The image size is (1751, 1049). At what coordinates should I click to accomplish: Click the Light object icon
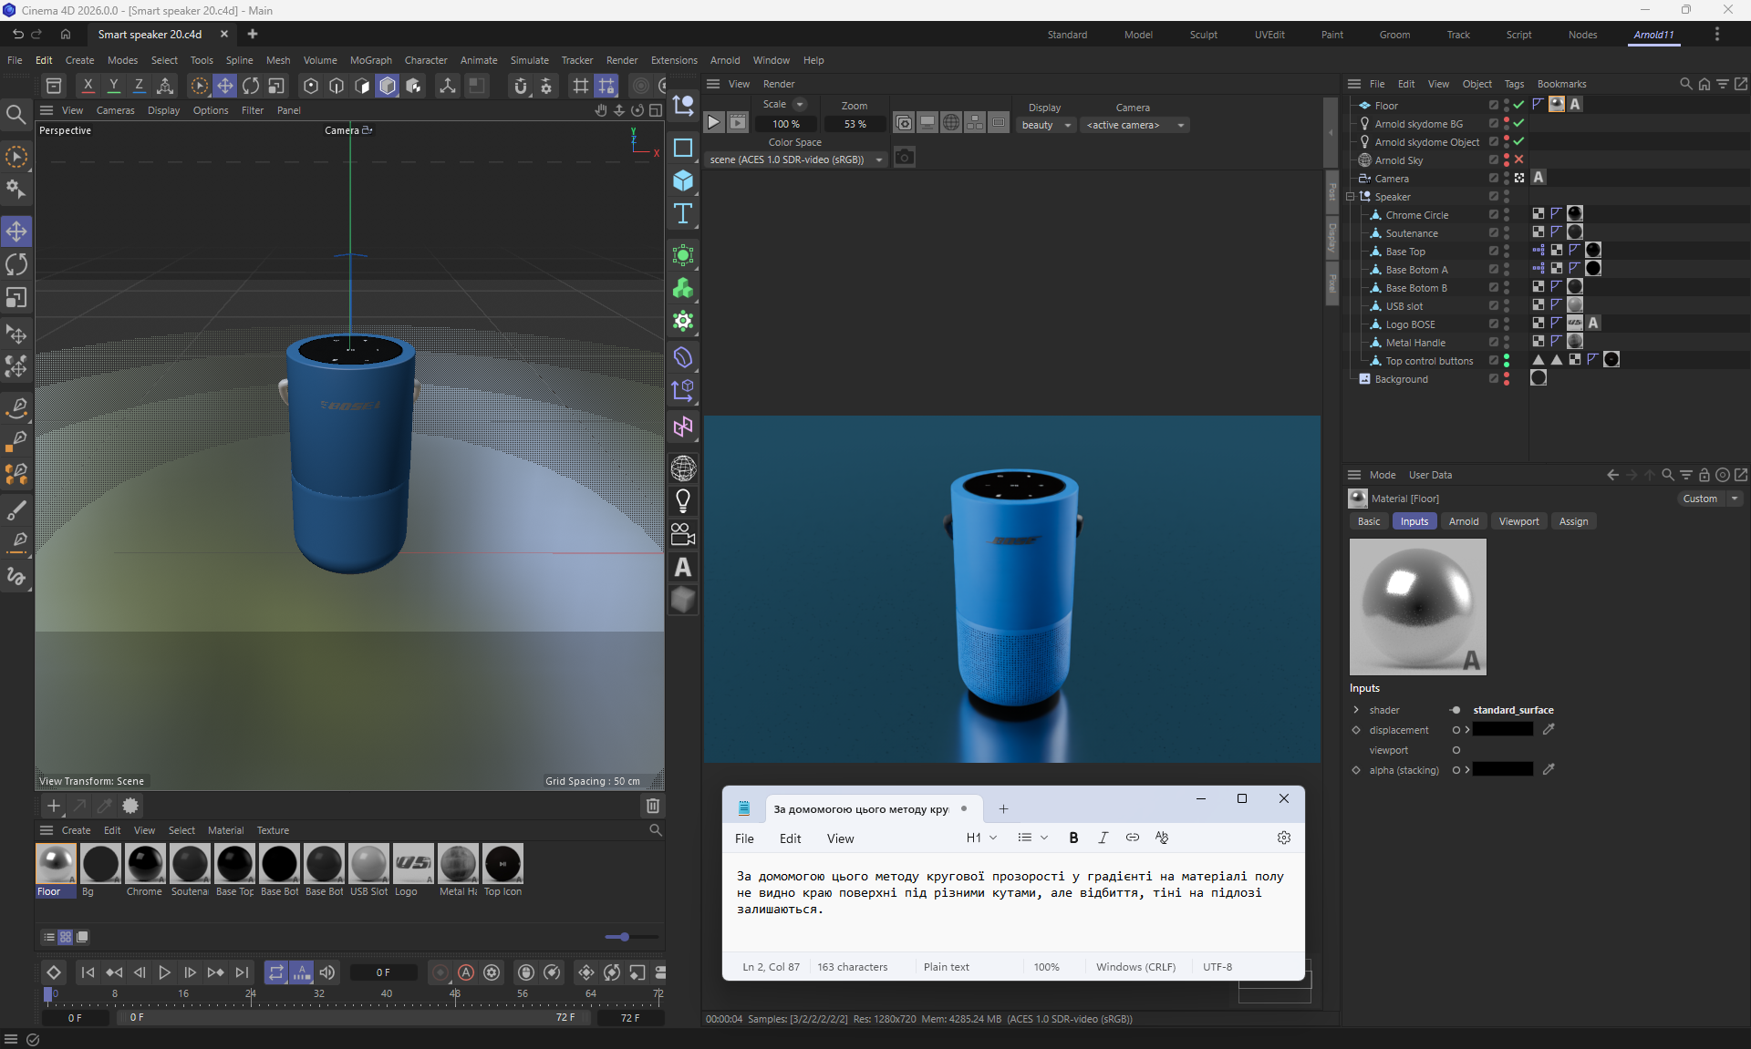(682, 500)
